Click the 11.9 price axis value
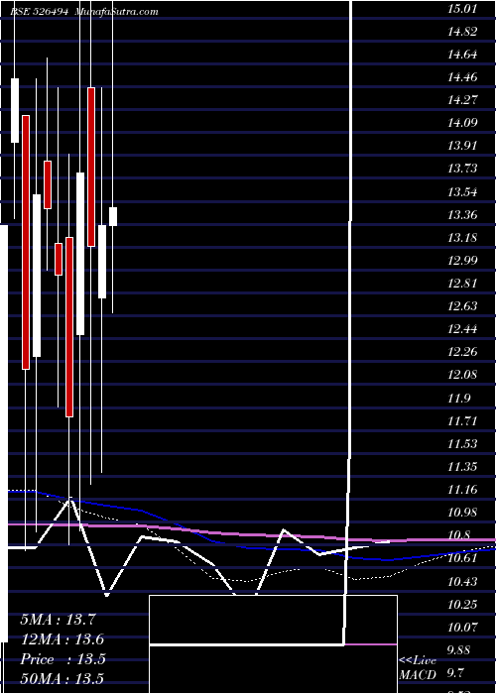 (458, 399)
